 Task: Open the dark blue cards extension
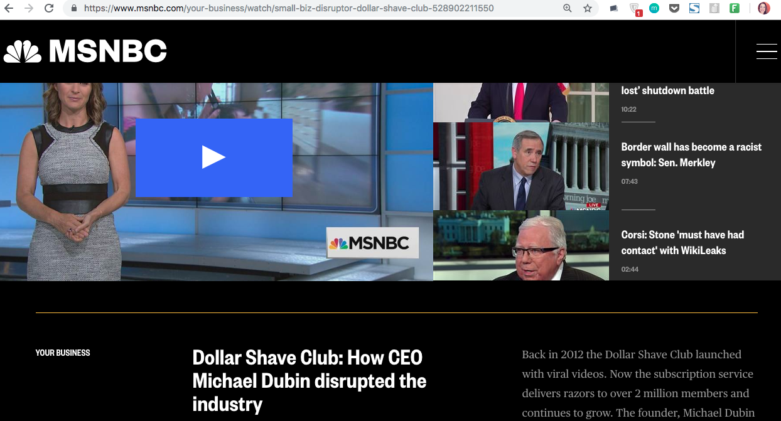click(614, 9)
